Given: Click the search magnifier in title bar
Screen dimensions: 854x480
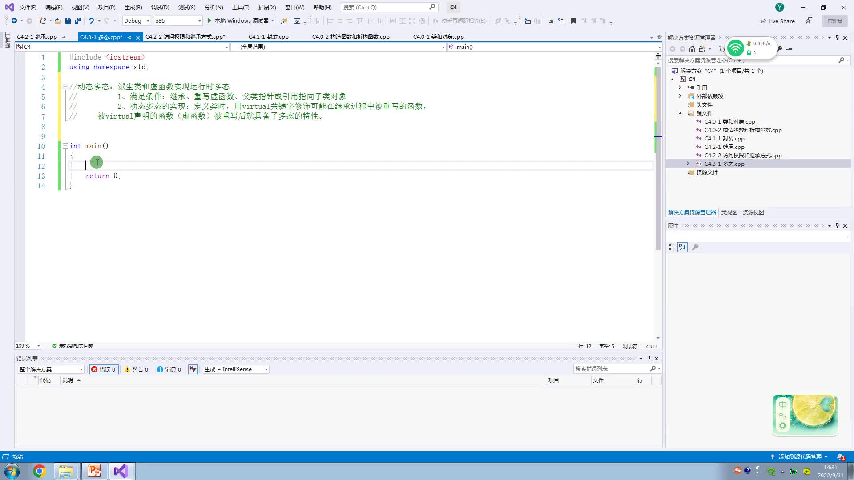Looking at the screenshot, I should point(432,7).
